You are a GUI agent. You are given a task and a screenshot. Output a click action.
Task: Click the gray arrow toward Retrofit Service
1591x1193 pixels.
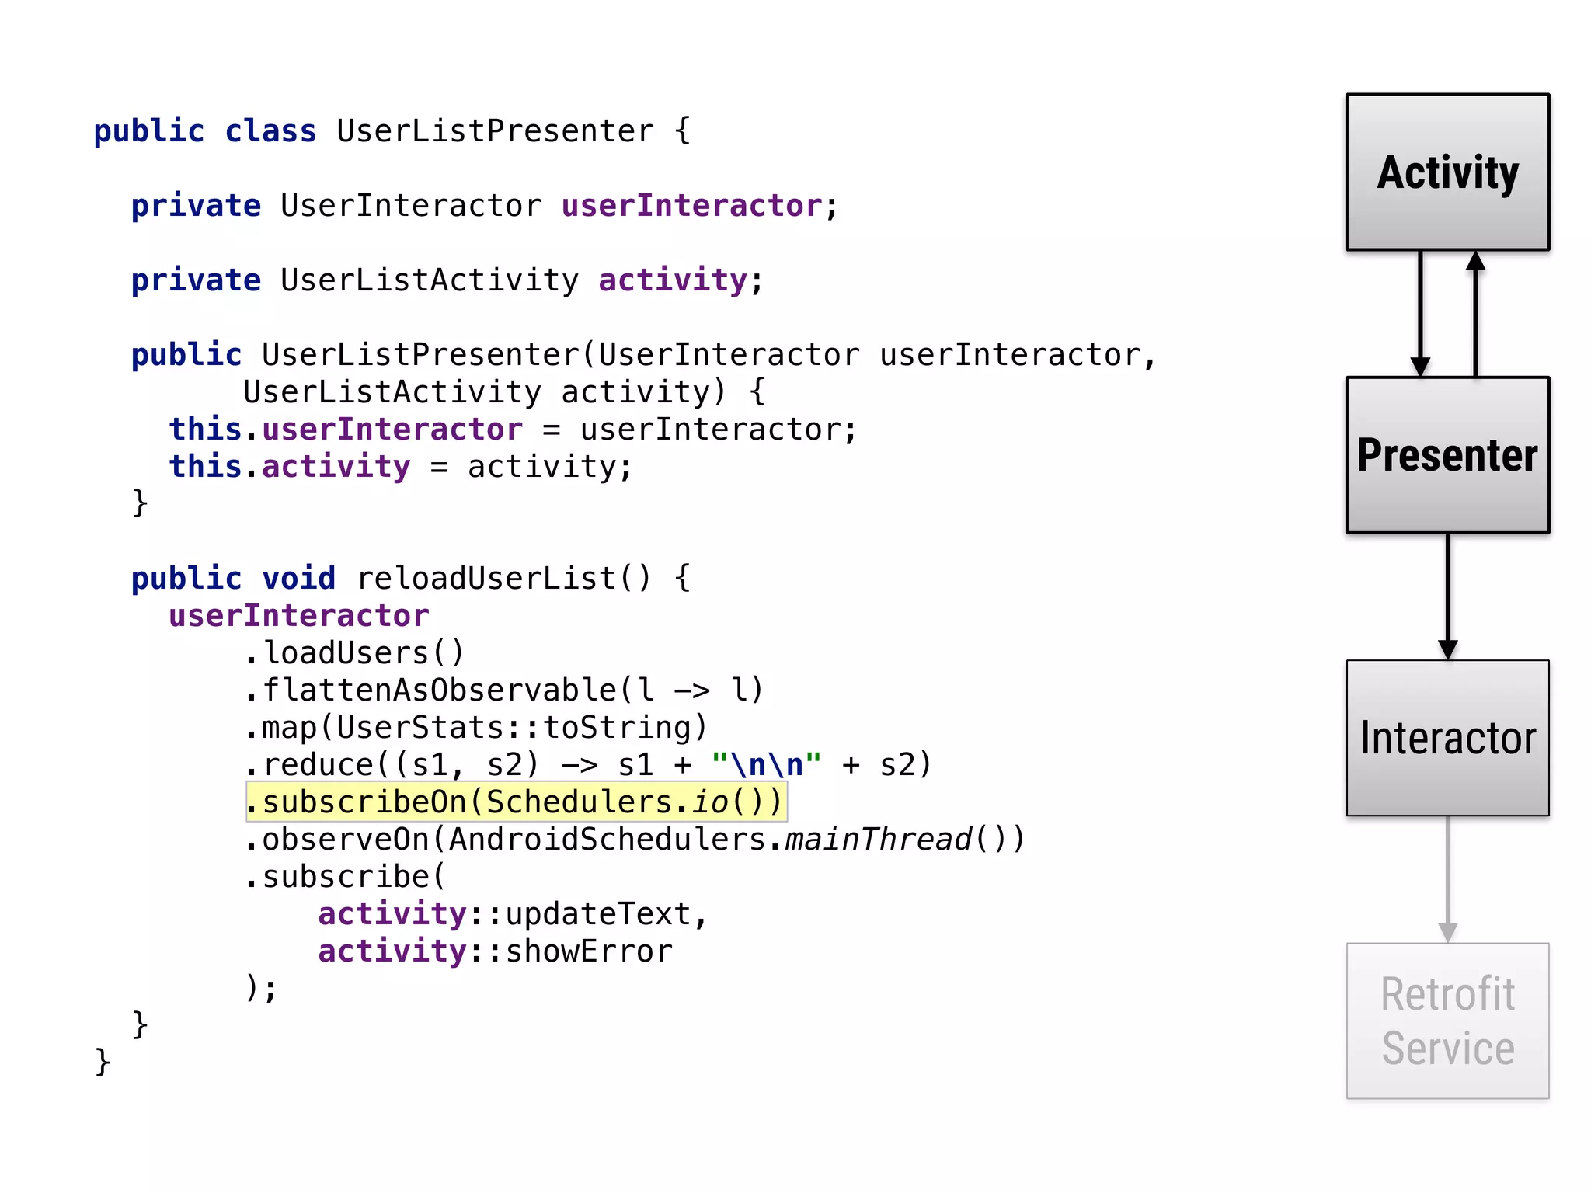[1447, 879]
